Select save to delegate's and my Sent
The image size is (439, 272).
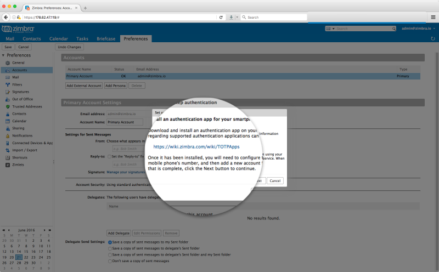point(110,255)
